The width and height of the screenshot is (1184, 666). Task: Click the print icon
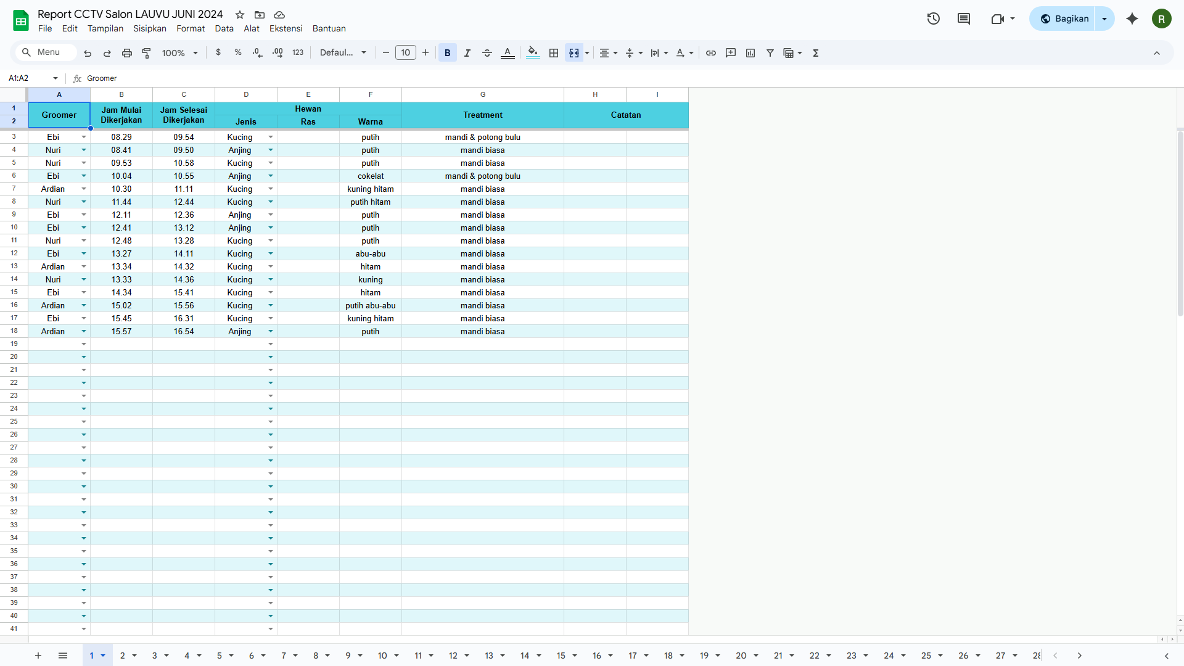click(x=127, y=53)
